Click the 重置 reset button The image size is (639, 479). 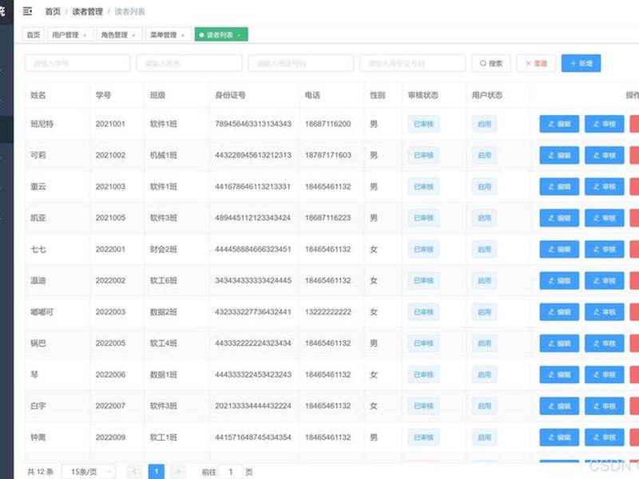click(x=536, y=63)
